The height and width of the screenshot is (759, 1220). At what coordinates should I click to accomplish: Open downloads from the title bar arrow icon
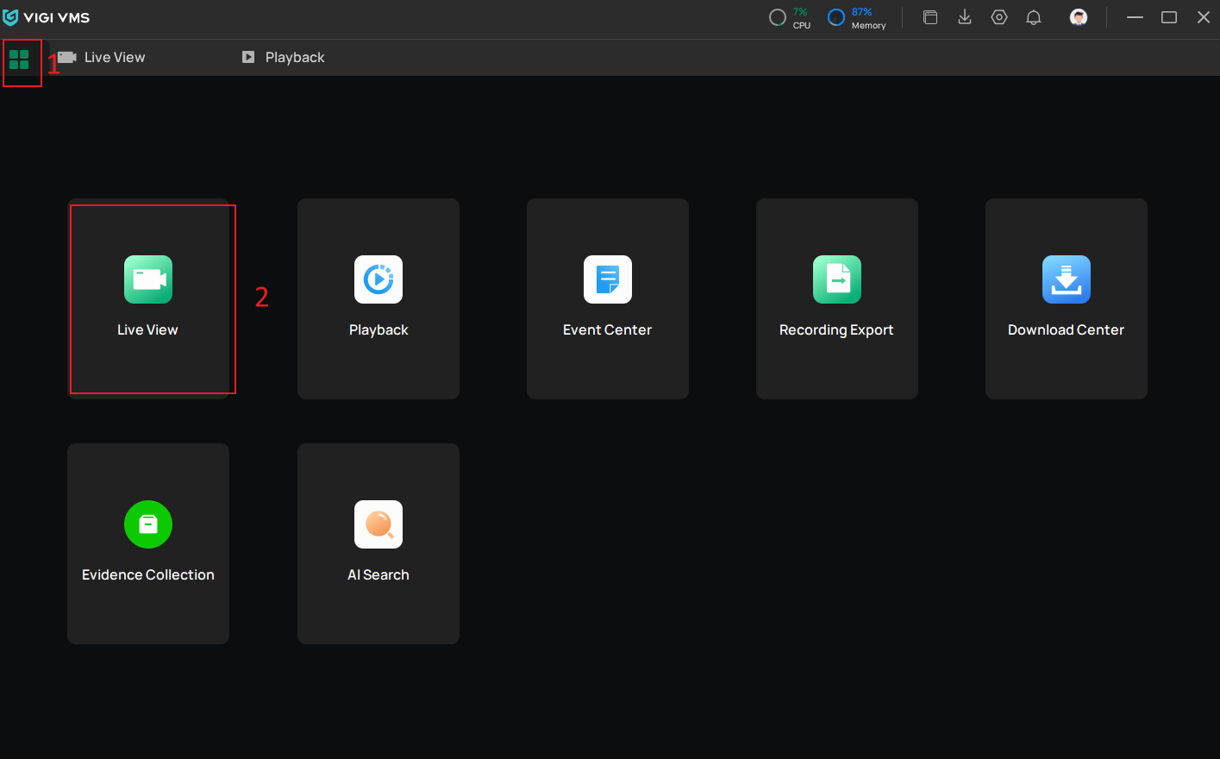coord(965,17)
